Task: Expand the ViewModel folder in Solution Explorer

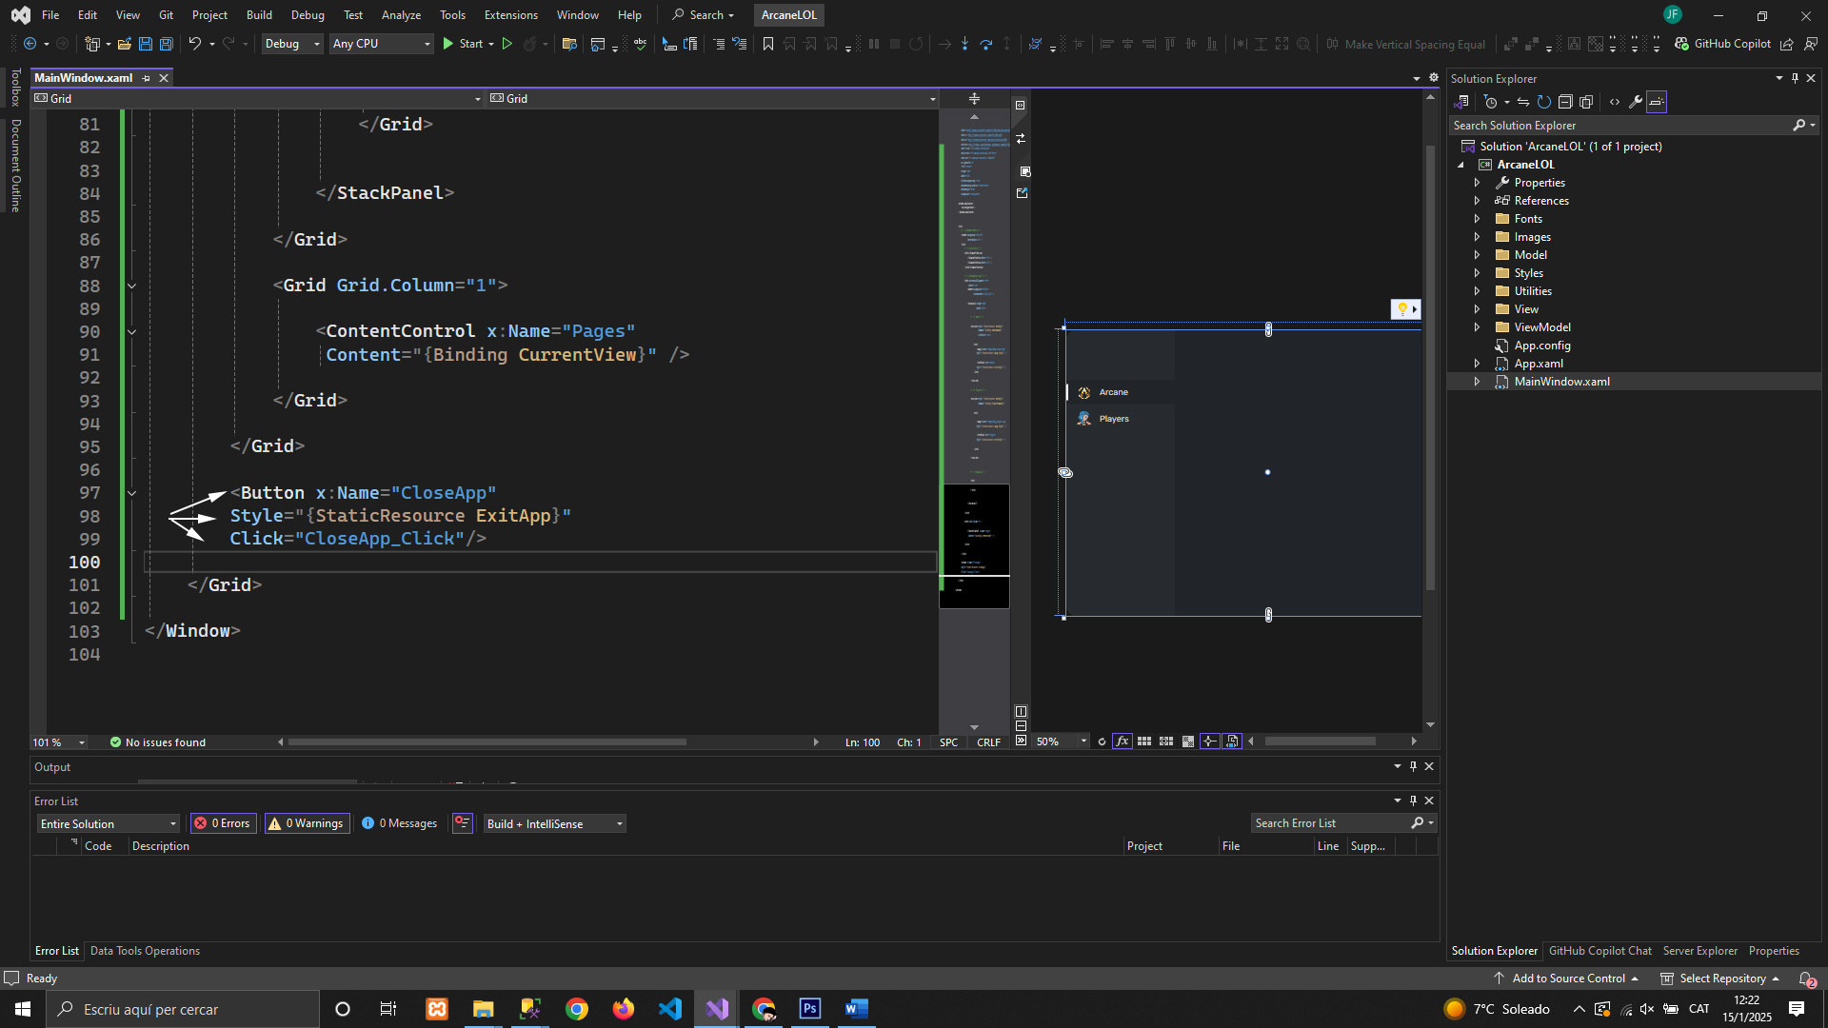Action: [1478, 327]
